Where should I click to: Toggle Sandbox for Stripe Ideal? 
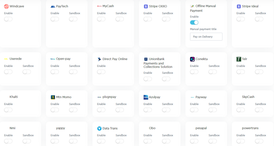point(259,19)
